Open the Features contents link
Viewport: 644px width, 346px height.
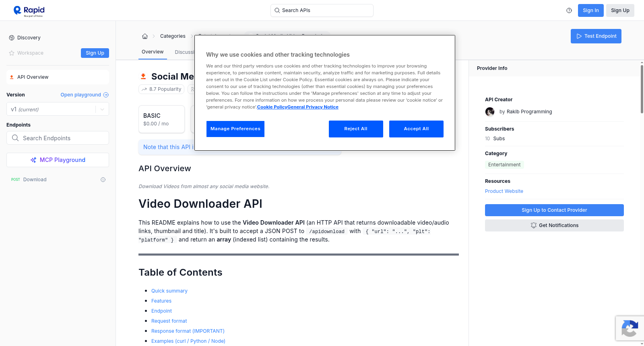click(x=161, y=301)
